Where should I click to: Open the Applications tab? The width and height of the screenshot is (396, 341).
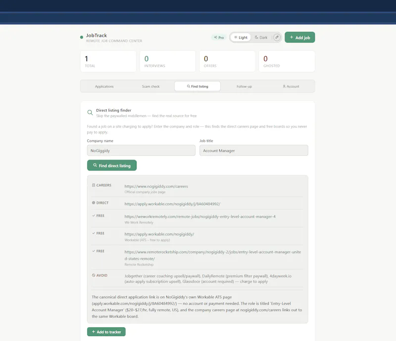point(104,86)
